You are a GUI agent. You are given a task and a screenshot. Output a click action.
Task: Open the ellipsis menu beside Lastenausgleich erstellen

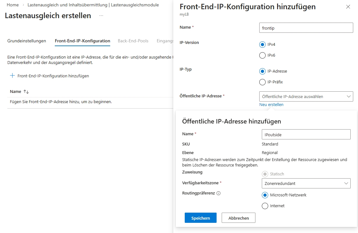click(x=101, y=16)
